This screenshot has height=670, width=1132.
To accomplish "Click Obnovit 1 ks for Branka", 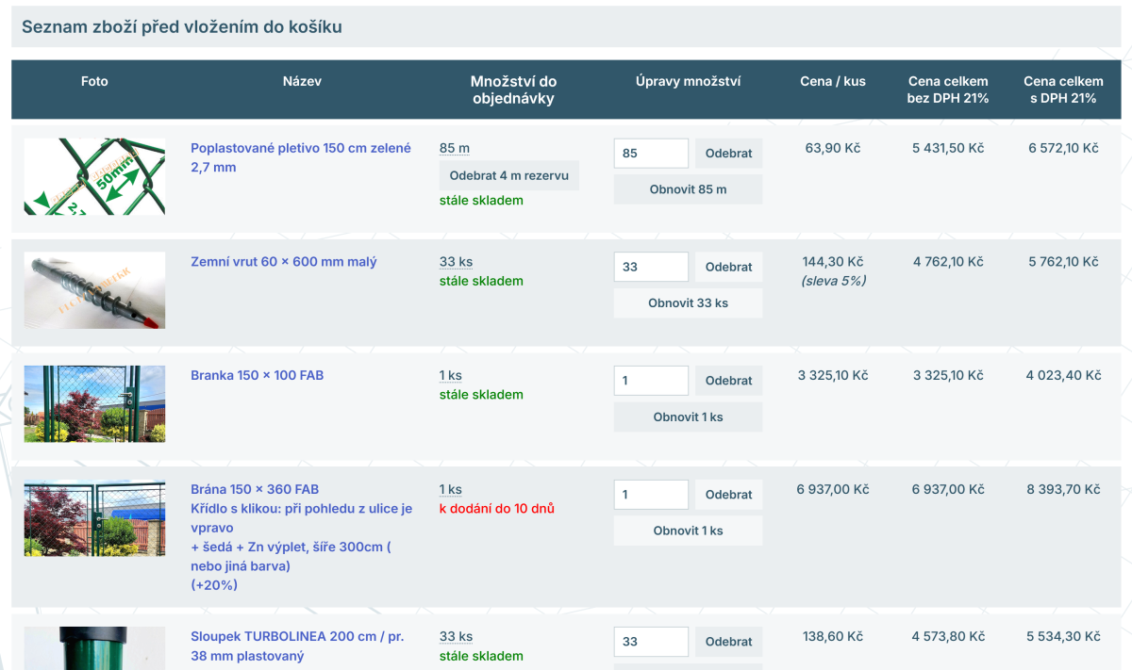I will point(688,417).
